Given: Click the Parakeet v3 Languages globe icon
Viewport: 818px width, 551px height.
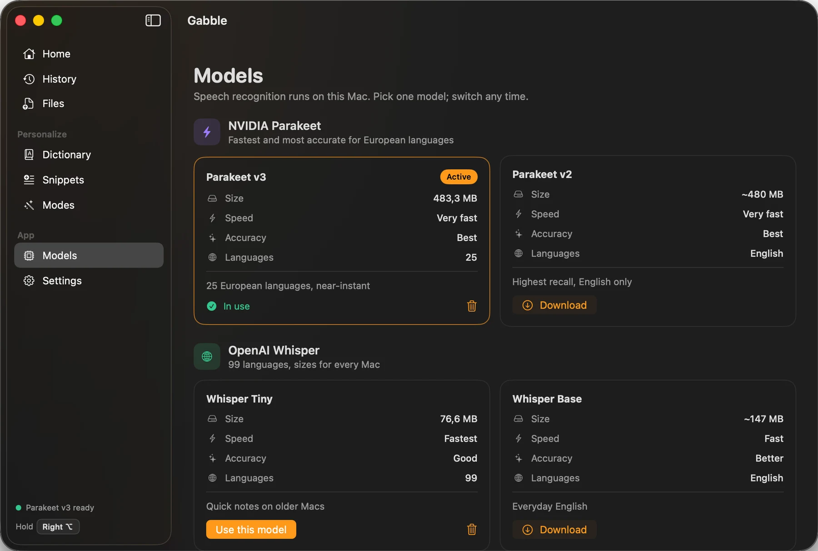Looking at the screenshot, I should click(212, 258).
